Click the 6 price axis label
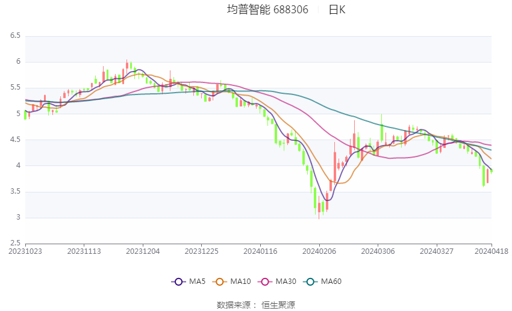 pos(18,61)
